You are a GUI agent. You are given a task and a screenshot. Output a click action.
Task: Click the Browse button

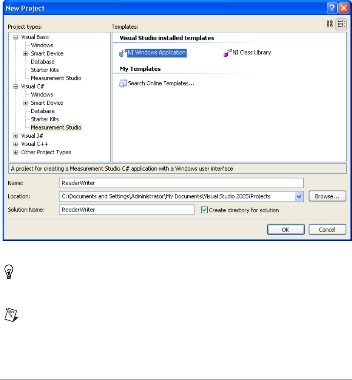(327, 196)
